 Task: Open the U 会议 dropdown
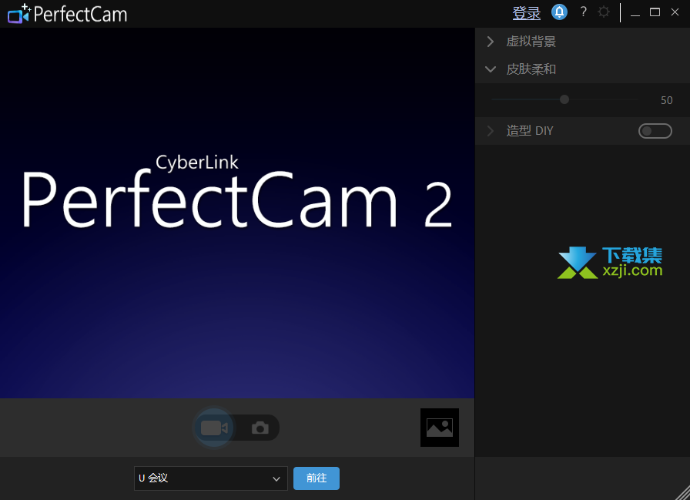coord(211,478)
